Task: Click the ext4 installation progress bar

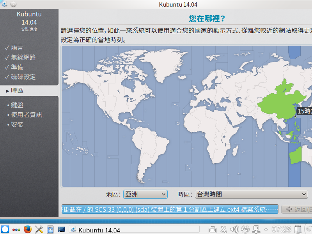Action: [x=170, y=209]
